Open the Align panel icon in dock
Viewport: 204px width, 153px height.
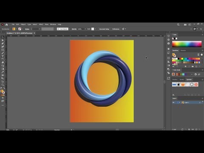[168, 62]
